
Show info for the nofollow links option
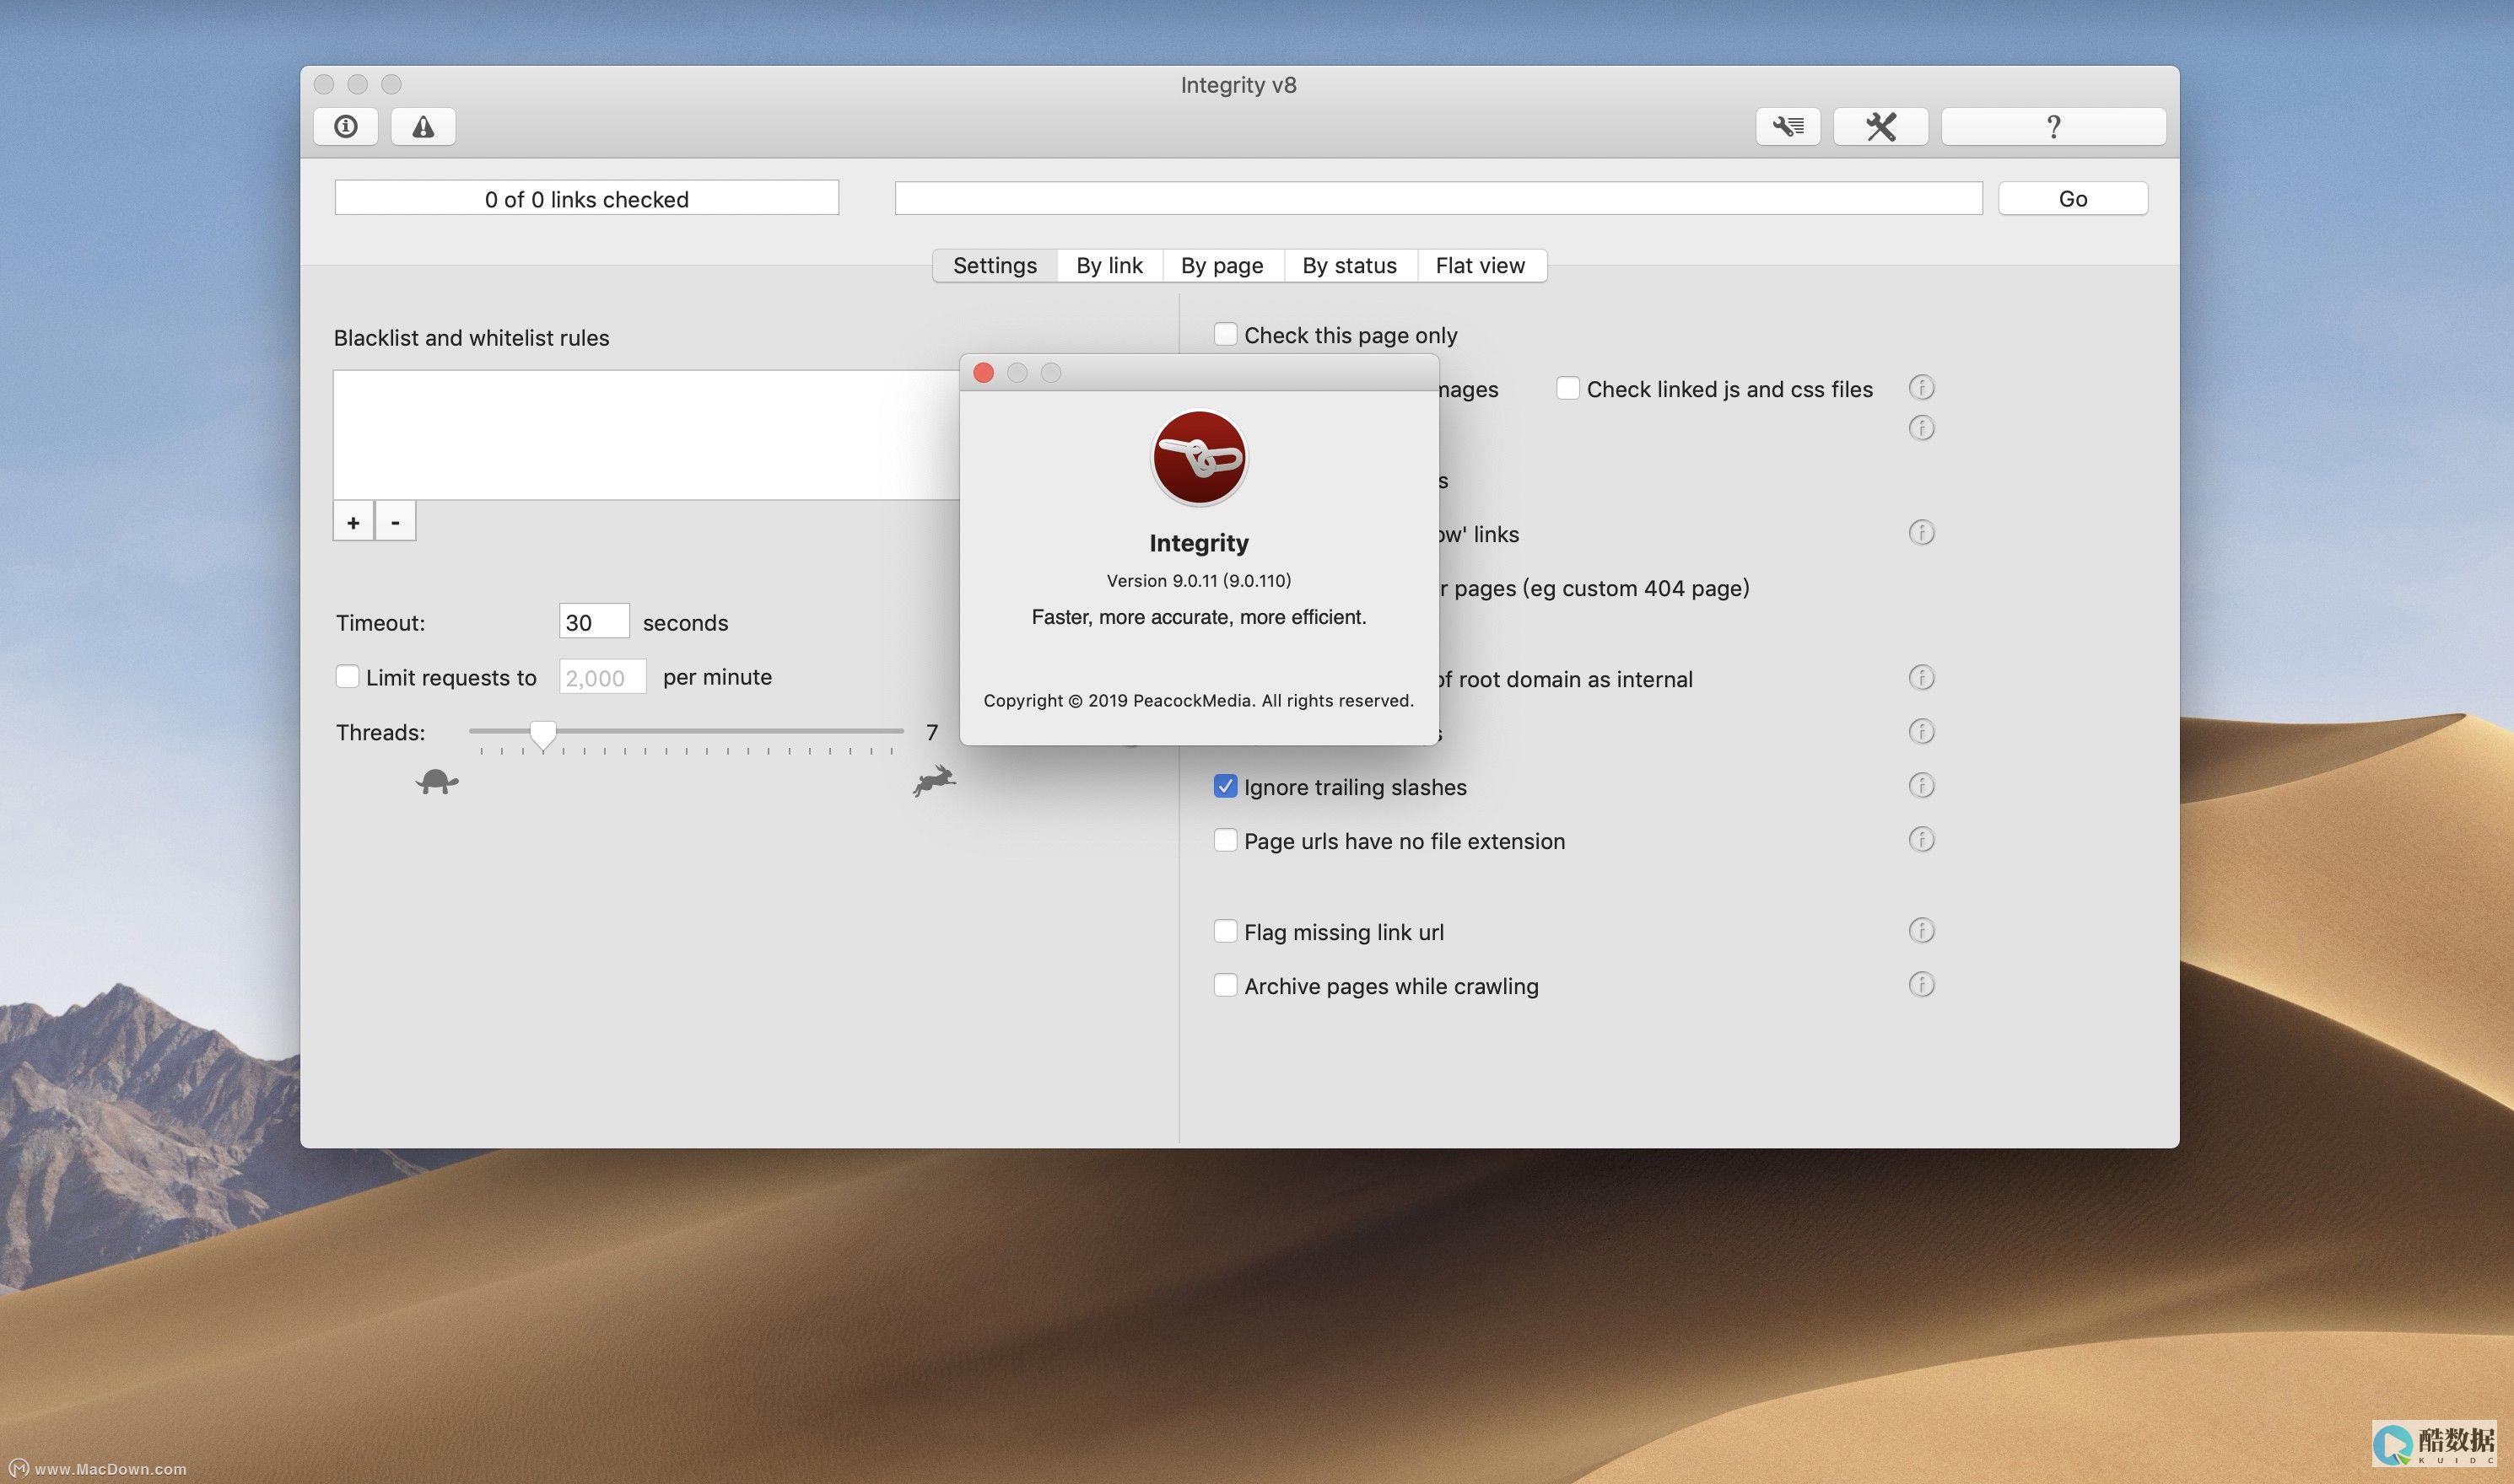[x=1921, y=532]
